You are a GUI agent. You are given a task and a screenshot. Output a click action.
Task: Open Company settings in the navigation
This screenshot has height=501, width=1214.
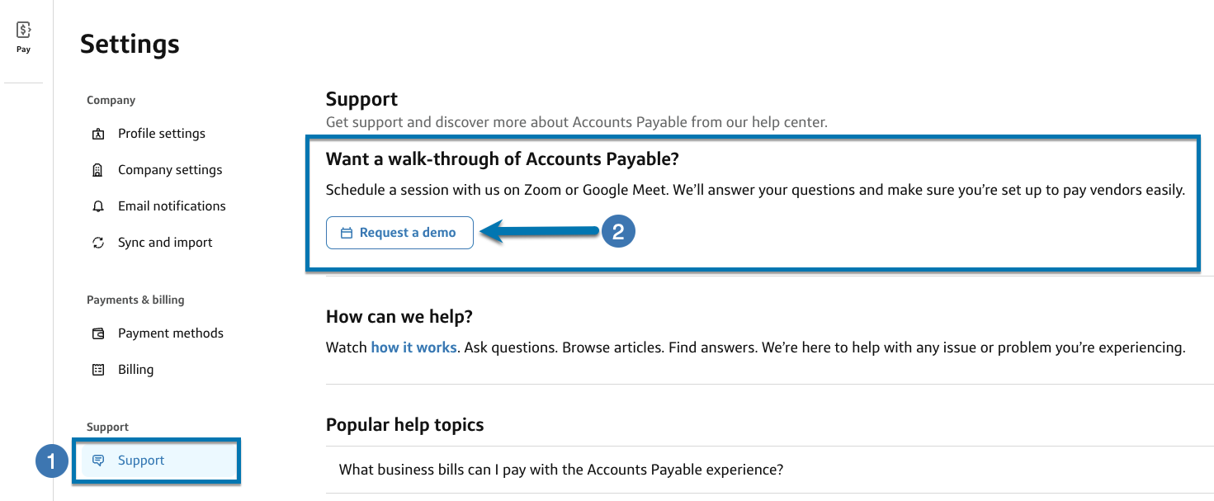pos(170,169)
